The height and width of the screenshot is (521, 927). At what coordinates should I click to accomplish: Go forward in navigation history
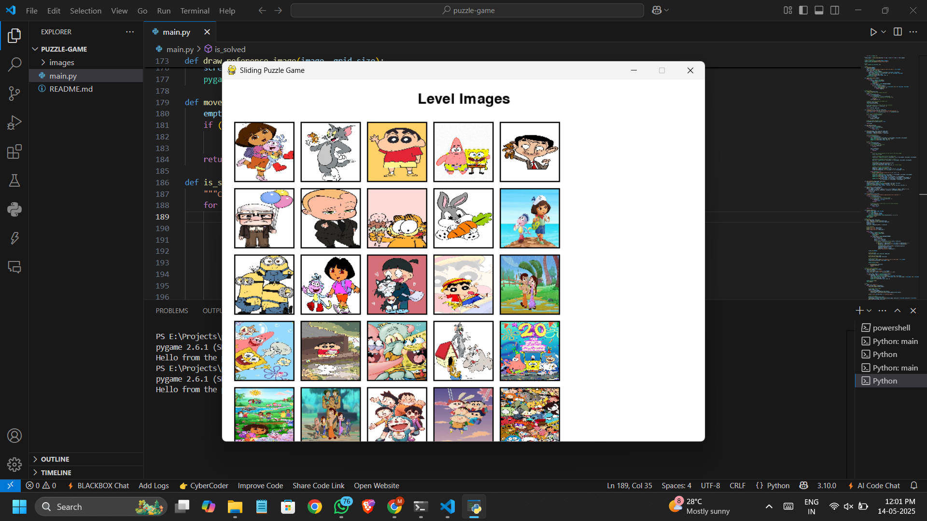point(278,10)
